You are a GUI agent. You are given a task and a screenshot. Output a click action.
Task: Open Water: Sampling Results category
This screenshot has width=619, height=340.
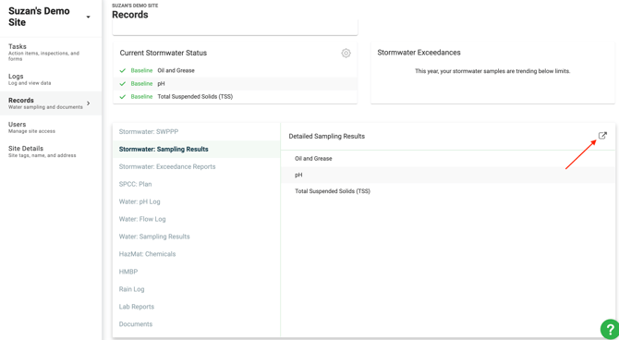pyautogui.click(x=196, y=237)
